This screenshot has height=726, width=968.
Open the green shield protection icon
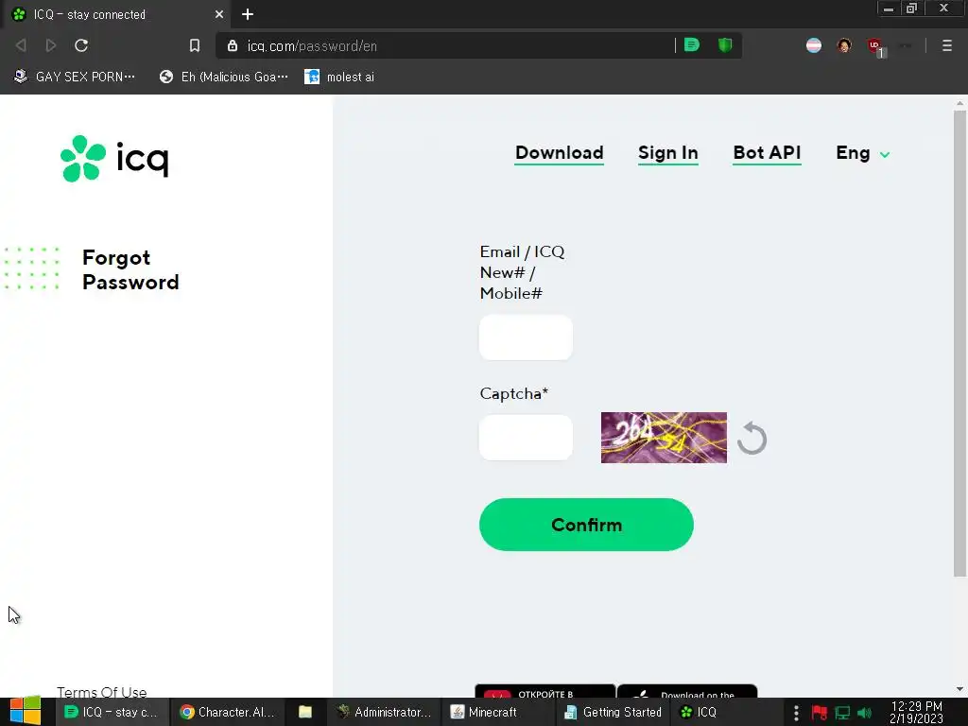coord(725,45)
